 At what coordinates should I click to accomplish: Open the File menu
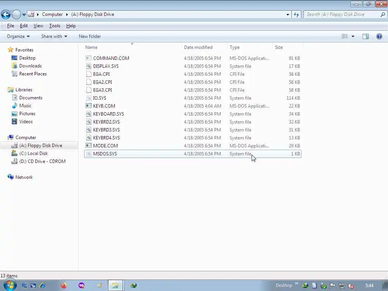tap(10, 26)
